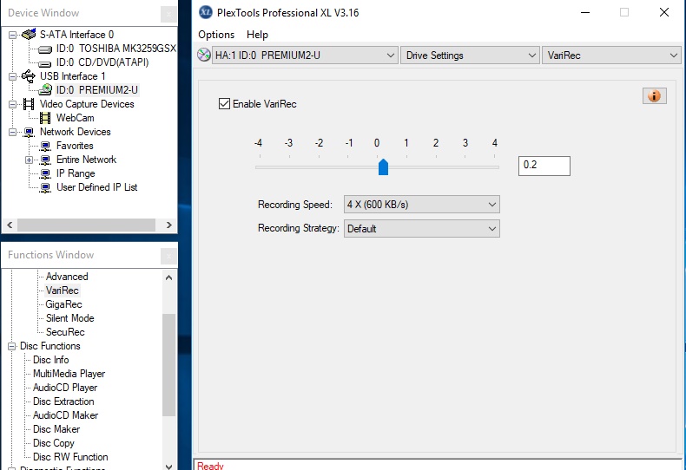Minimize the PlexTools window

(x=585, y=12)
